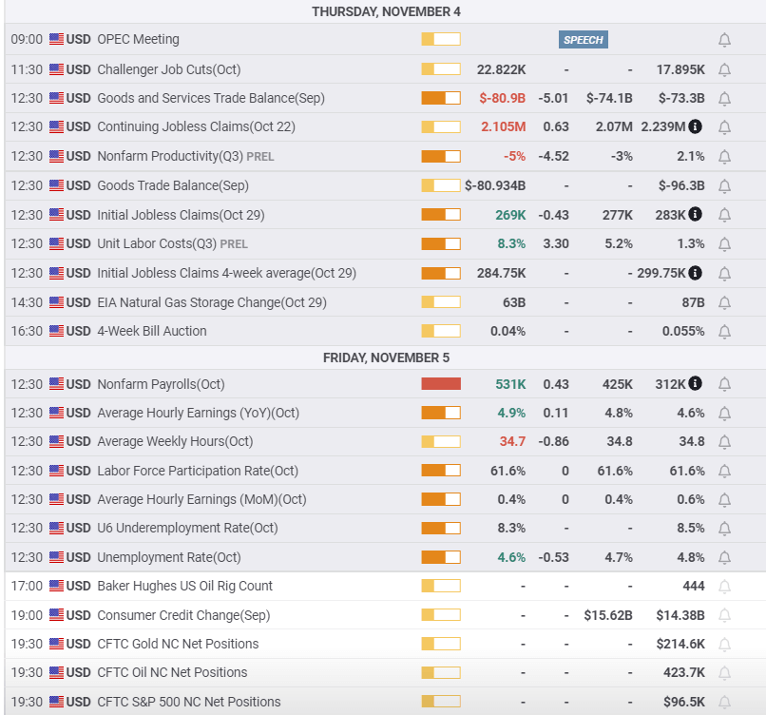Image resolution: width=766 pixels, height=715 pixels.
Task: Click info icon next to Nonfarm Payrolls 312K
Action: point(695,384)
